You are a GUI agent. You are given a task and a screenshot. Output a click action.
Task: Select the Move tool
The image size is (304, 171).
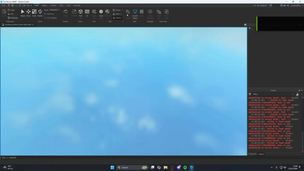(28, 13)
